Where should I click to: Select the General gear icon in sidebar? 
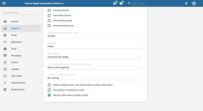[x=5, y=21]
